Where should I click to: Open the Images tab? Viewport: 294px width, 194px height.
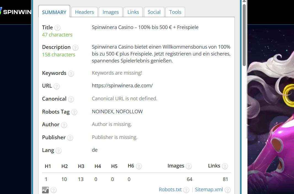pos(111,12)
